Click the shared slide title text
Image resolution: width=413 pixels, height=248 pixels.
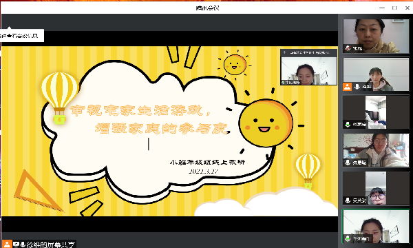(149, 119)
